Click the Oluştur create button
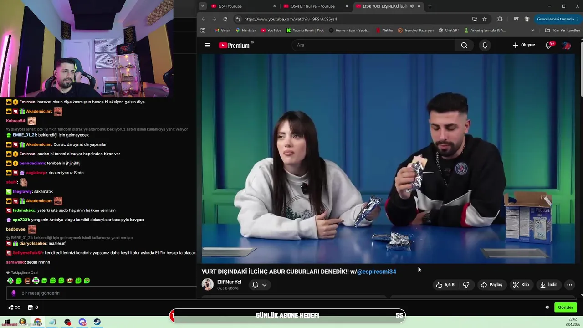Image resolution: width=583 pixels, height=328 pixels. pyautogui.click(x=524, y=45)
